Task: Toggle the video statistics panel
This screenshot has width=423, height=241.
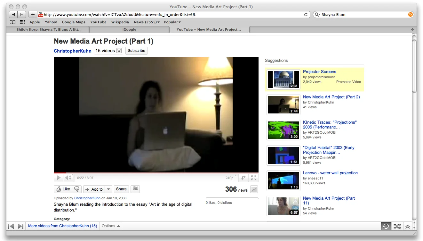Action: pyautogui.click(x=254, y=189)
